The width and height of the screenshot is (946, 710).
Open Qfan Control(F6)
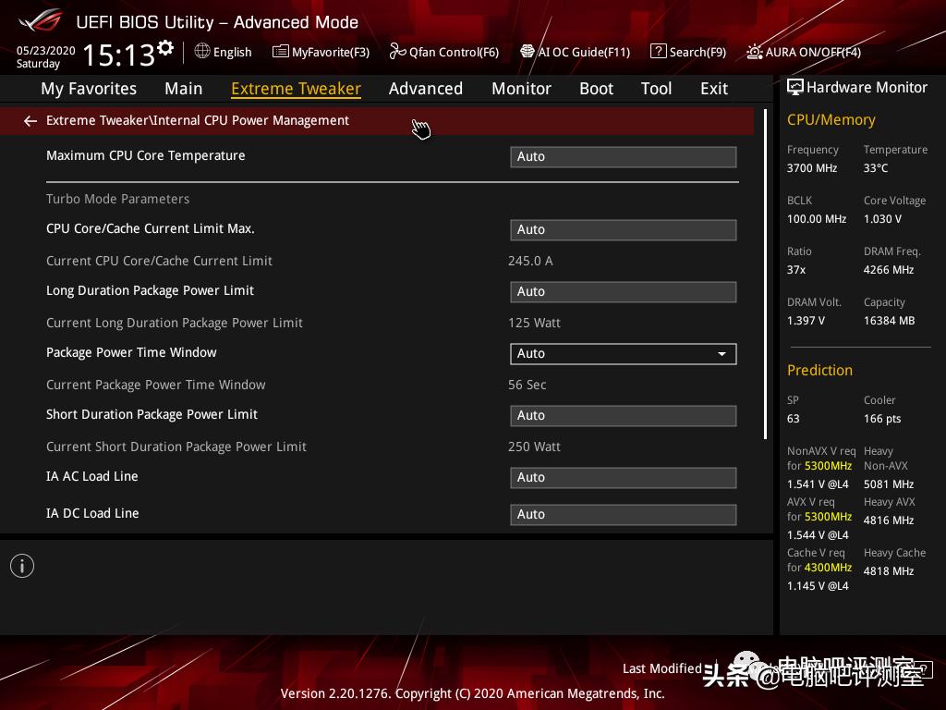click(444, 52)
